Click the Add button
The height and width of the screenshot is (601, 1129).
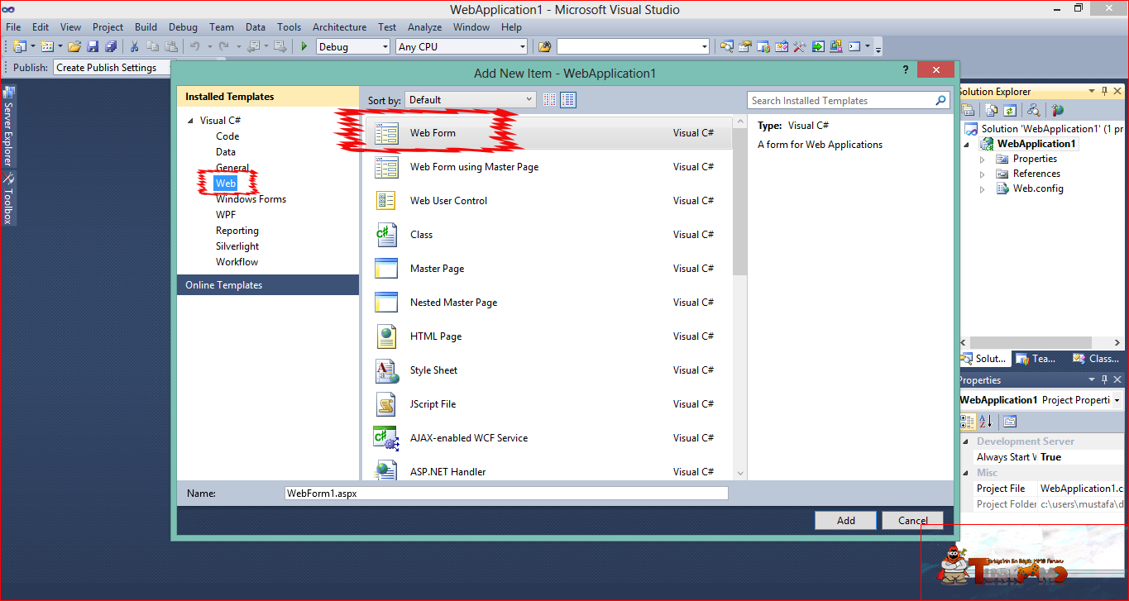846,521
